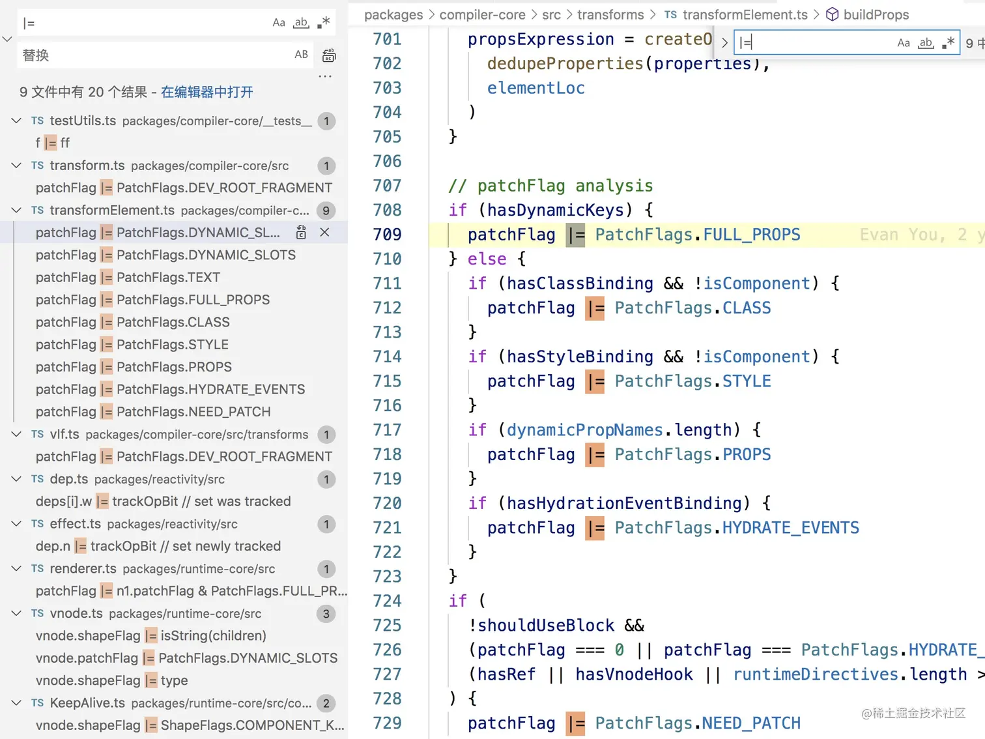
Task: Expand replace in editor find widget
Action: (x=724, y=43)
